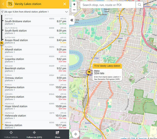
Task: Select South Bank station stop
Action: pyautogui.click(x=36, y=31)
